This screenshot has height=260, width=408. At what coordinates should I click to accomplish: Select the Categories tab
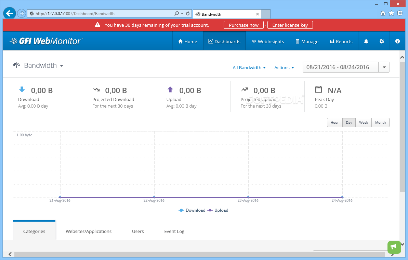pos(34,231)
